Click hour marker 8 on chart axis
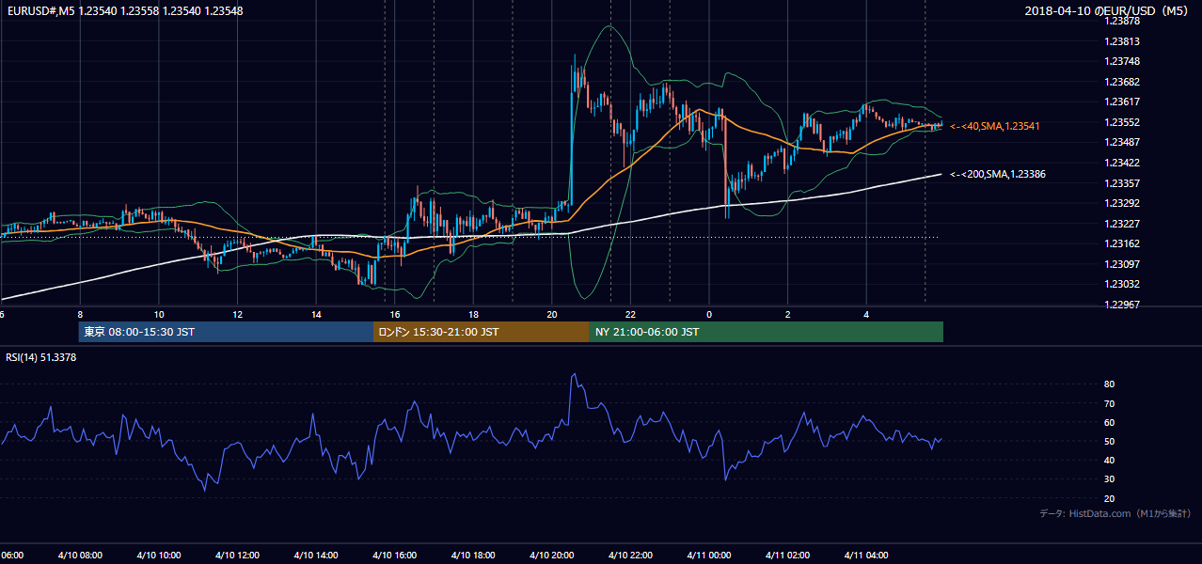The image size is (1202, 564). (x=80, y=314)
